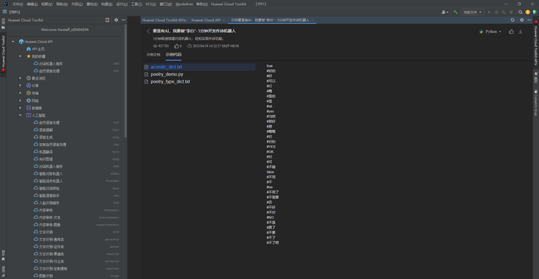Open the Huawei Cloud Toolkit left sidebar tab
The height and width of the screenshot is (279, 539).
3,54
